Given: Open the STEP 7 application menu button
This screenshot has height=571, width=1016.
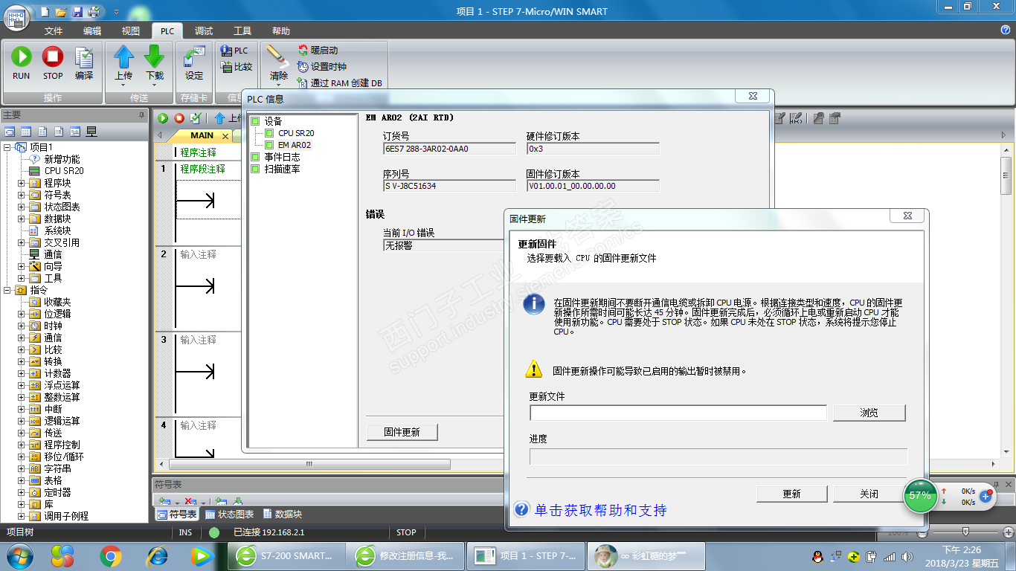Looking at the screenshot, I should point(17,16).
